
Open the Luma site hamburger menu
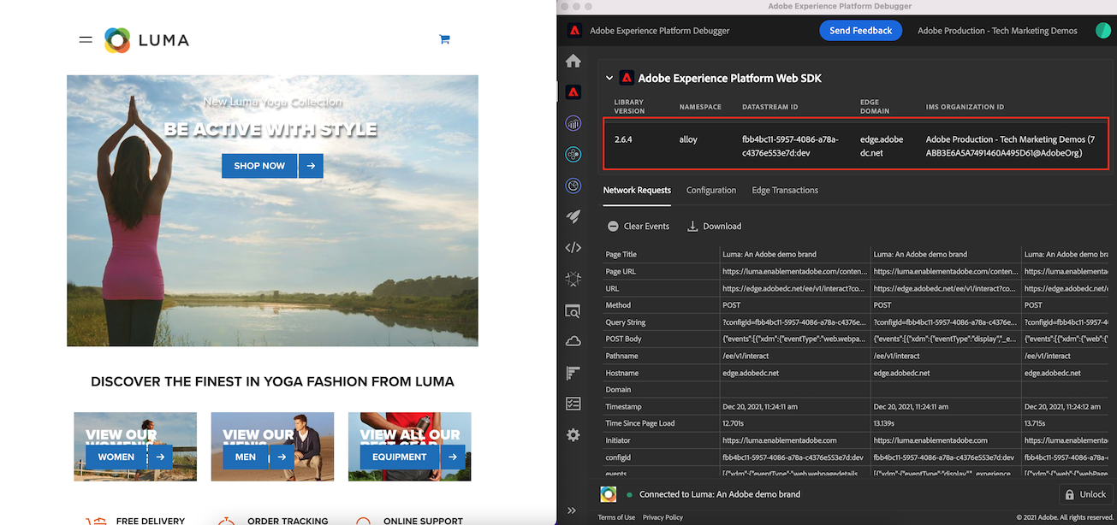[86, 39]
